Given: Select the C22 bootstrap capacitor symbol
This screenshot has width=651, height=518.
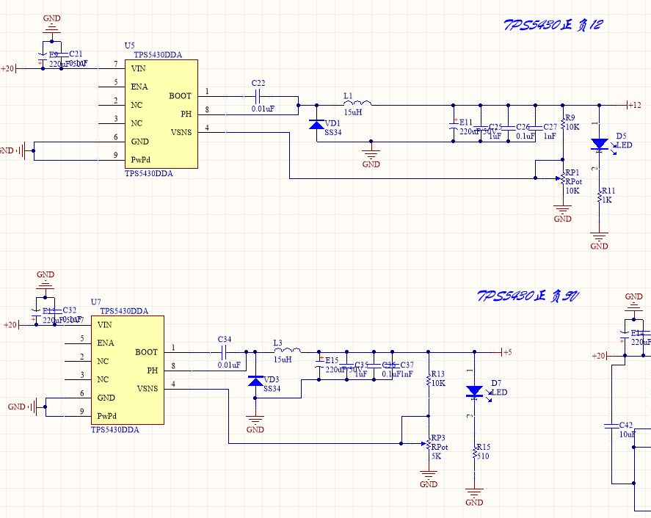Looking at the screenshot, I should click(x=258, y=97).
